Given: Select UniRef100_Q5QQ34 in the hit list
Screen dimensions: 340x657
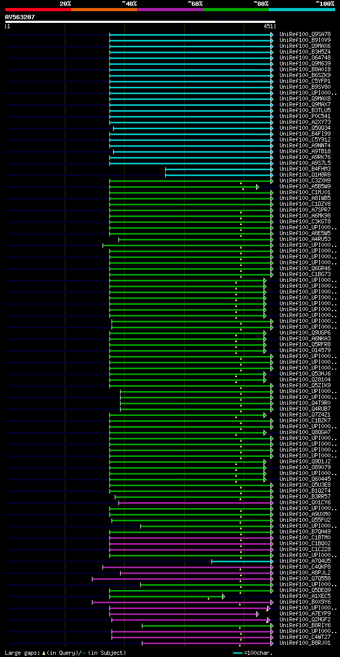Looking at the screenshot, I should (305, 128).
